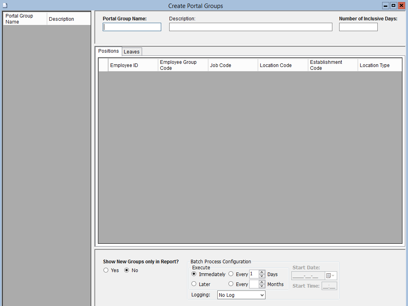Open the Start Date calendar picker
Screen dimensions: 408x306
click(330, 276)
